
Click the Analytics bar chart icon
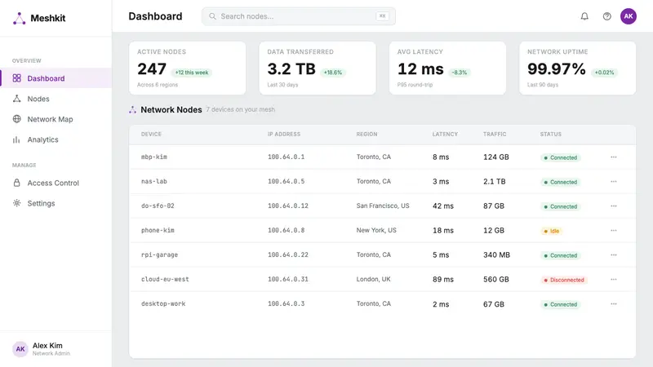(16, 139)
